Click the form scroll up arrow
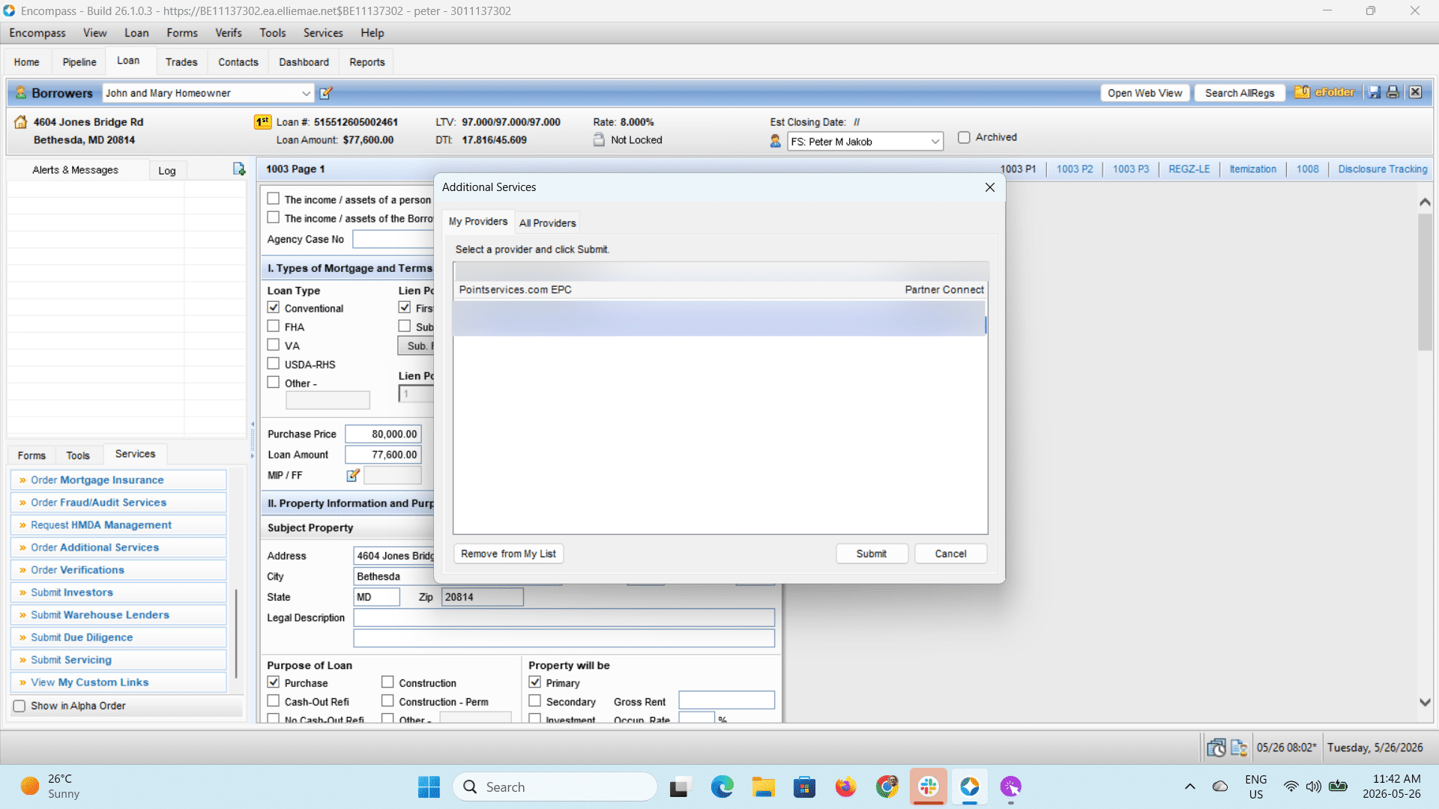1439x809 pixels. click(1425, 202)
